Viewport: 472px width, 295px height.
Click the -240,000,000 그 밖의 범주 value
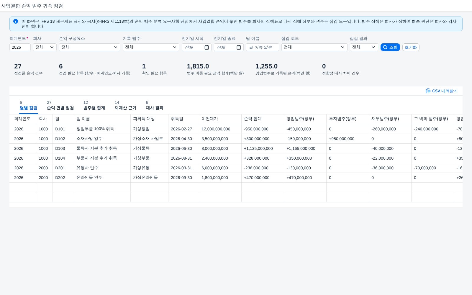pos(426,129)
